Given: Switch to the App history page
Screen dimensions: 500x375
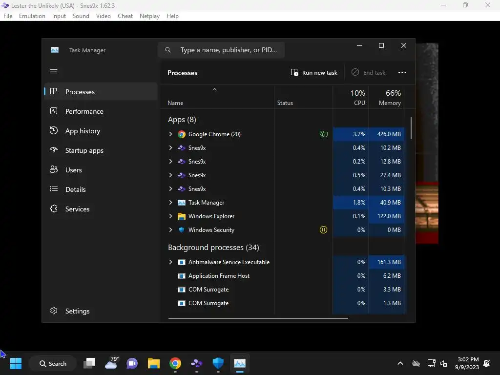Looking at the screenshot, I should click(101, 131).
